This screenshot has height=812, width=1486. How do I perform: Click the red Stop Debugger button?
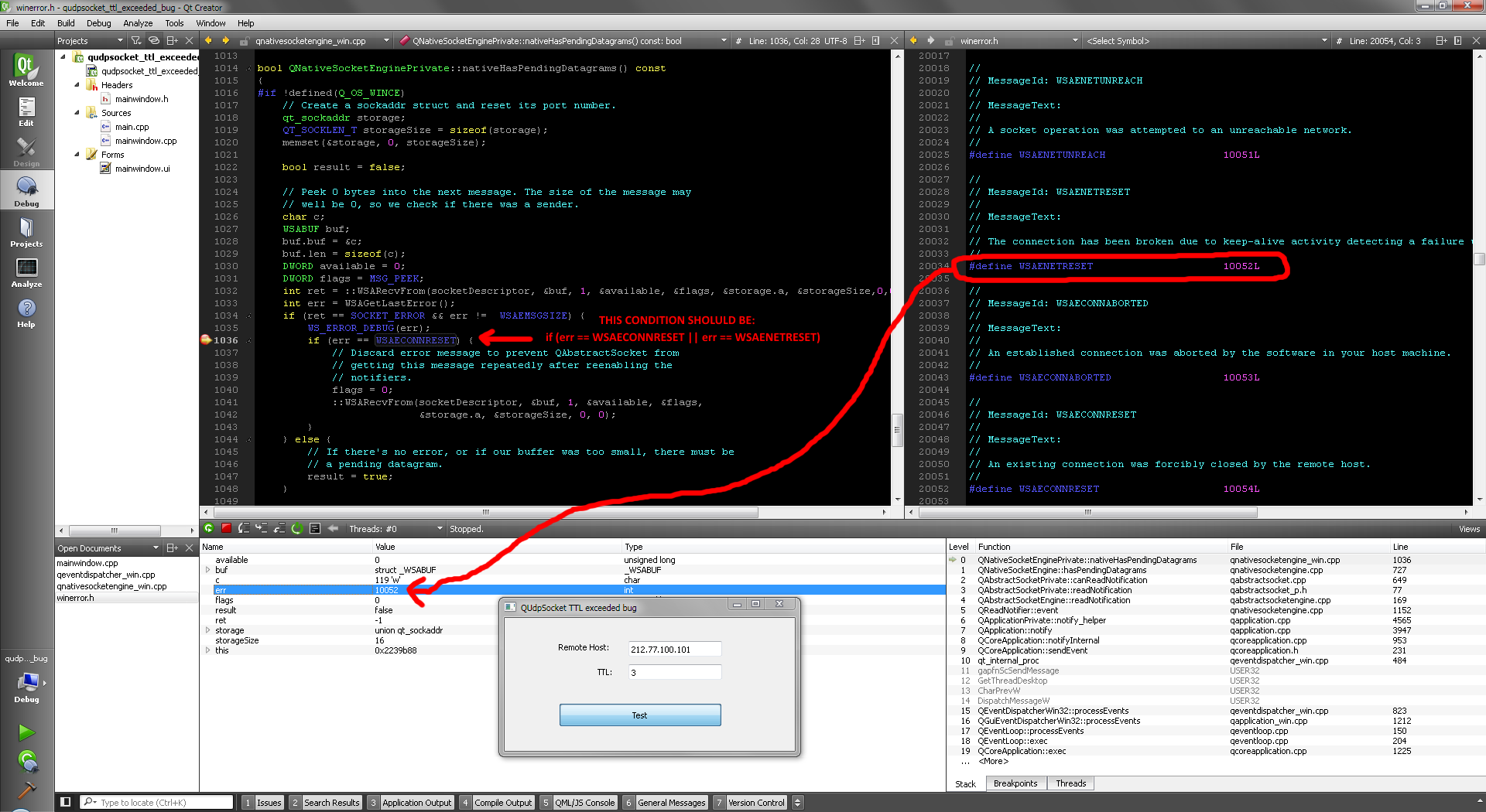(226, 528)
